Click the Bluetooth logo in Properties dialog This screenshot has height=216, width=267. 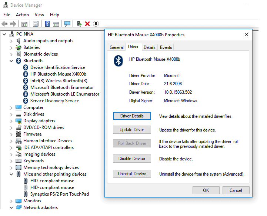(118, 61)
